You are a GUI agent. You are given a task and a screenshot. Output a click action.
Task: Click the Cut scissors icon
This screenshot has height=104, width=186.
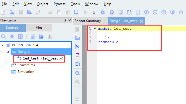click(x=50, y=12)
